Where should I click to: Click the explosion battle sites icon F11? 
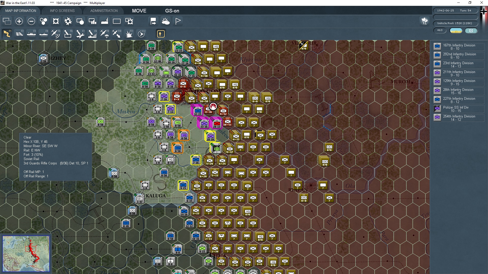pyautogui.click(x=129, y=34)
